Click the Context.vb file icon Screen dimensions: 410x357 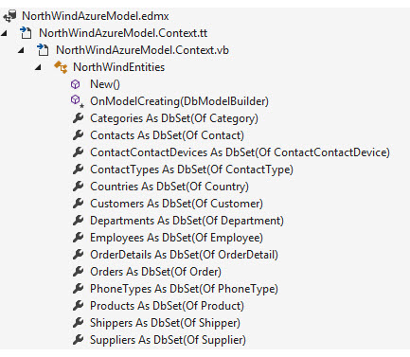43,50
